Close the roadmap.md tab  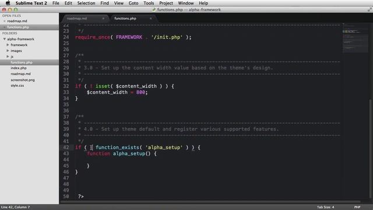point(103,18)
